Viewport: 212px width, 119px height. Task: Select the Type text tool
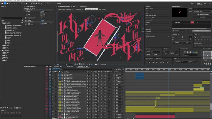29,3
